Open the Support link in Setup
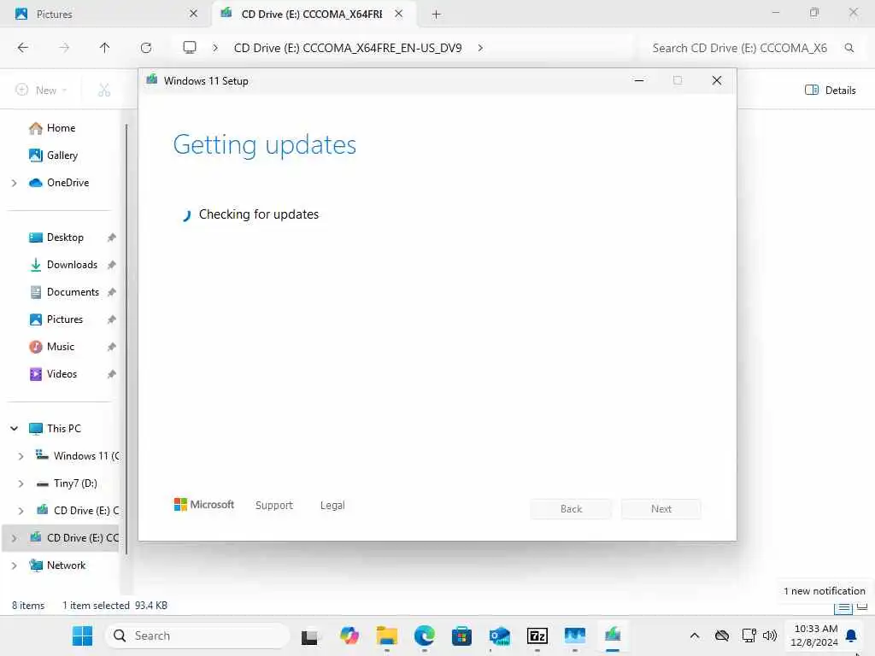 tap(274, 505)
